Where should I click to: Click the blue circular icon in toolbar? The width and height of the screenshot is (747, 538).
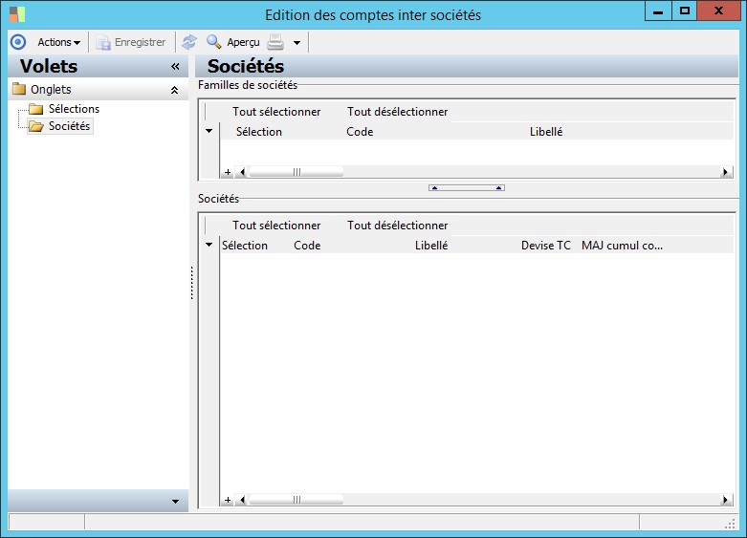18,42
